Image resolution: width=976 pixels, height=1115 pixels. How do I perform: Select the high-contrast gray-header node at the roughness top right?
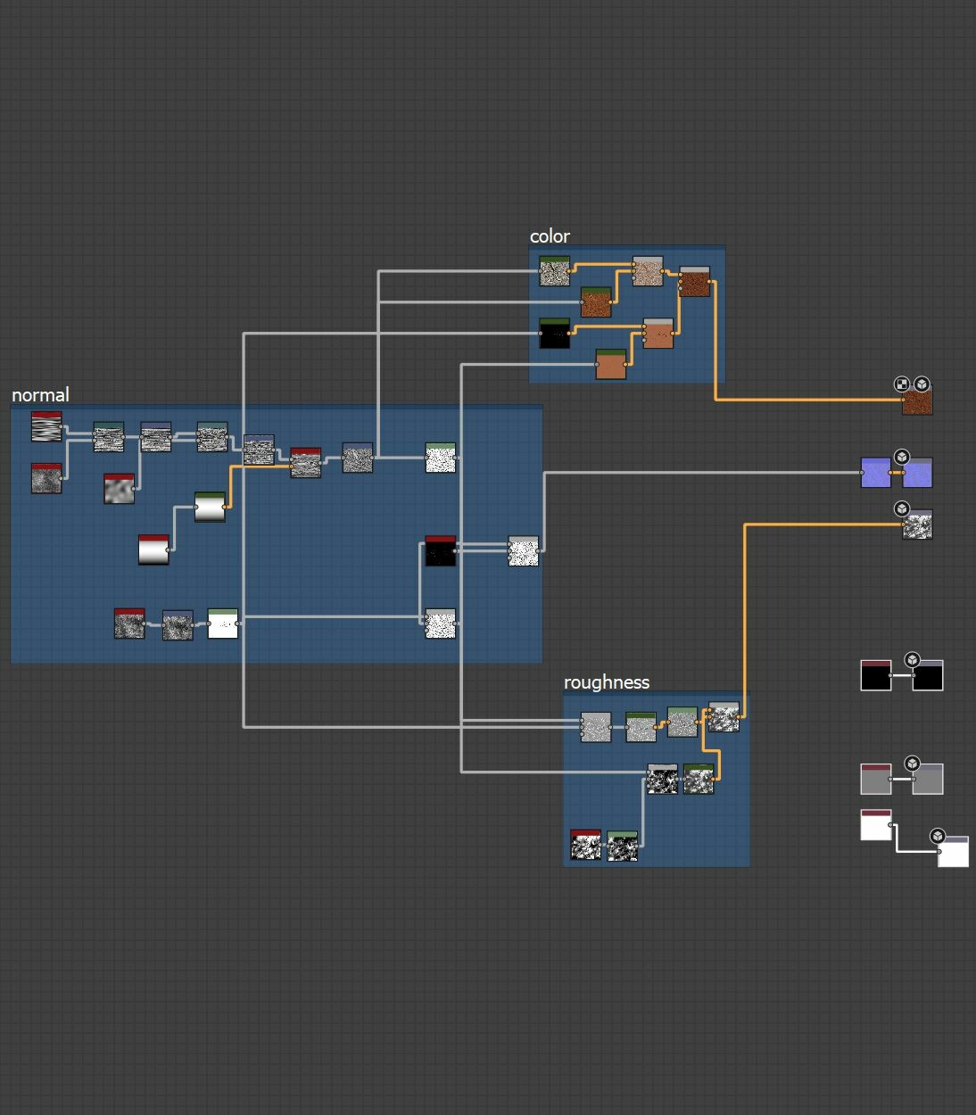coord(724,717)
